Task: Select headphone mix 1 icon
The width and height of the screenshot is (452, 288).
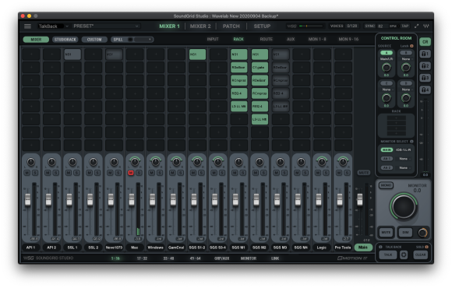Action: pyautogui.click(x=426, y=54)
